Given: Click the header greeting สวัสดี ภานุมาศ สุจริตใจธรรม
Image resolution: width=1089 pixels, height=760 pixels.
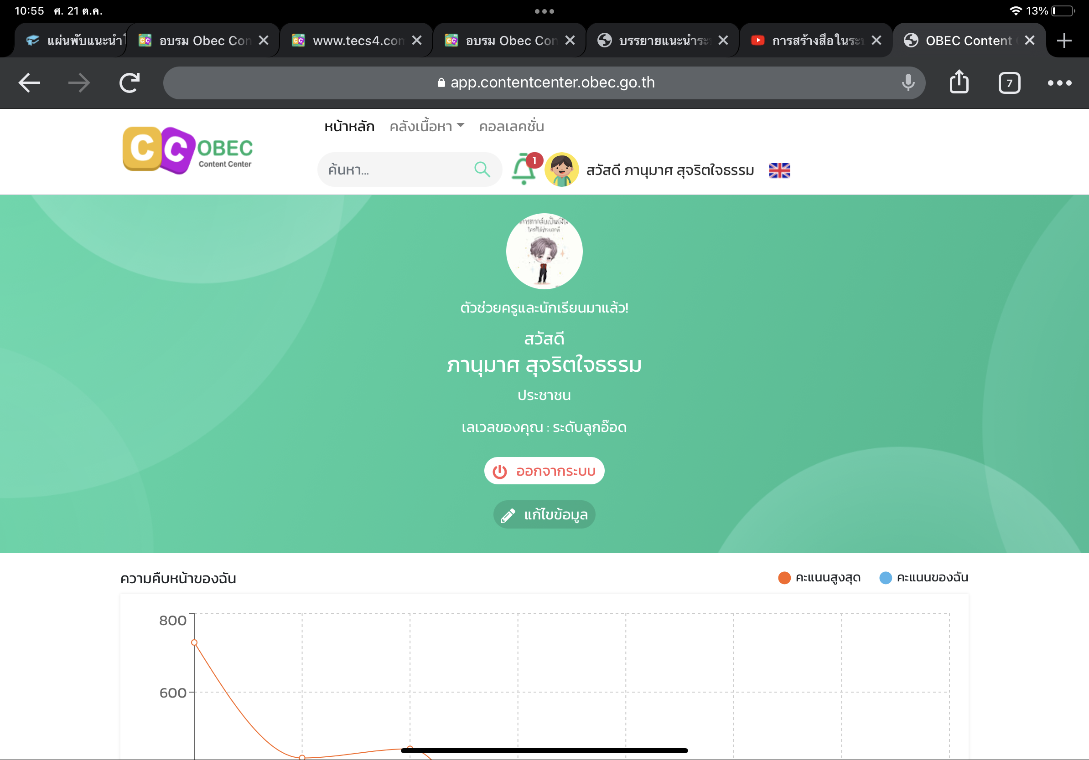Looking at the screenshot, I should (x=670, y=170).
